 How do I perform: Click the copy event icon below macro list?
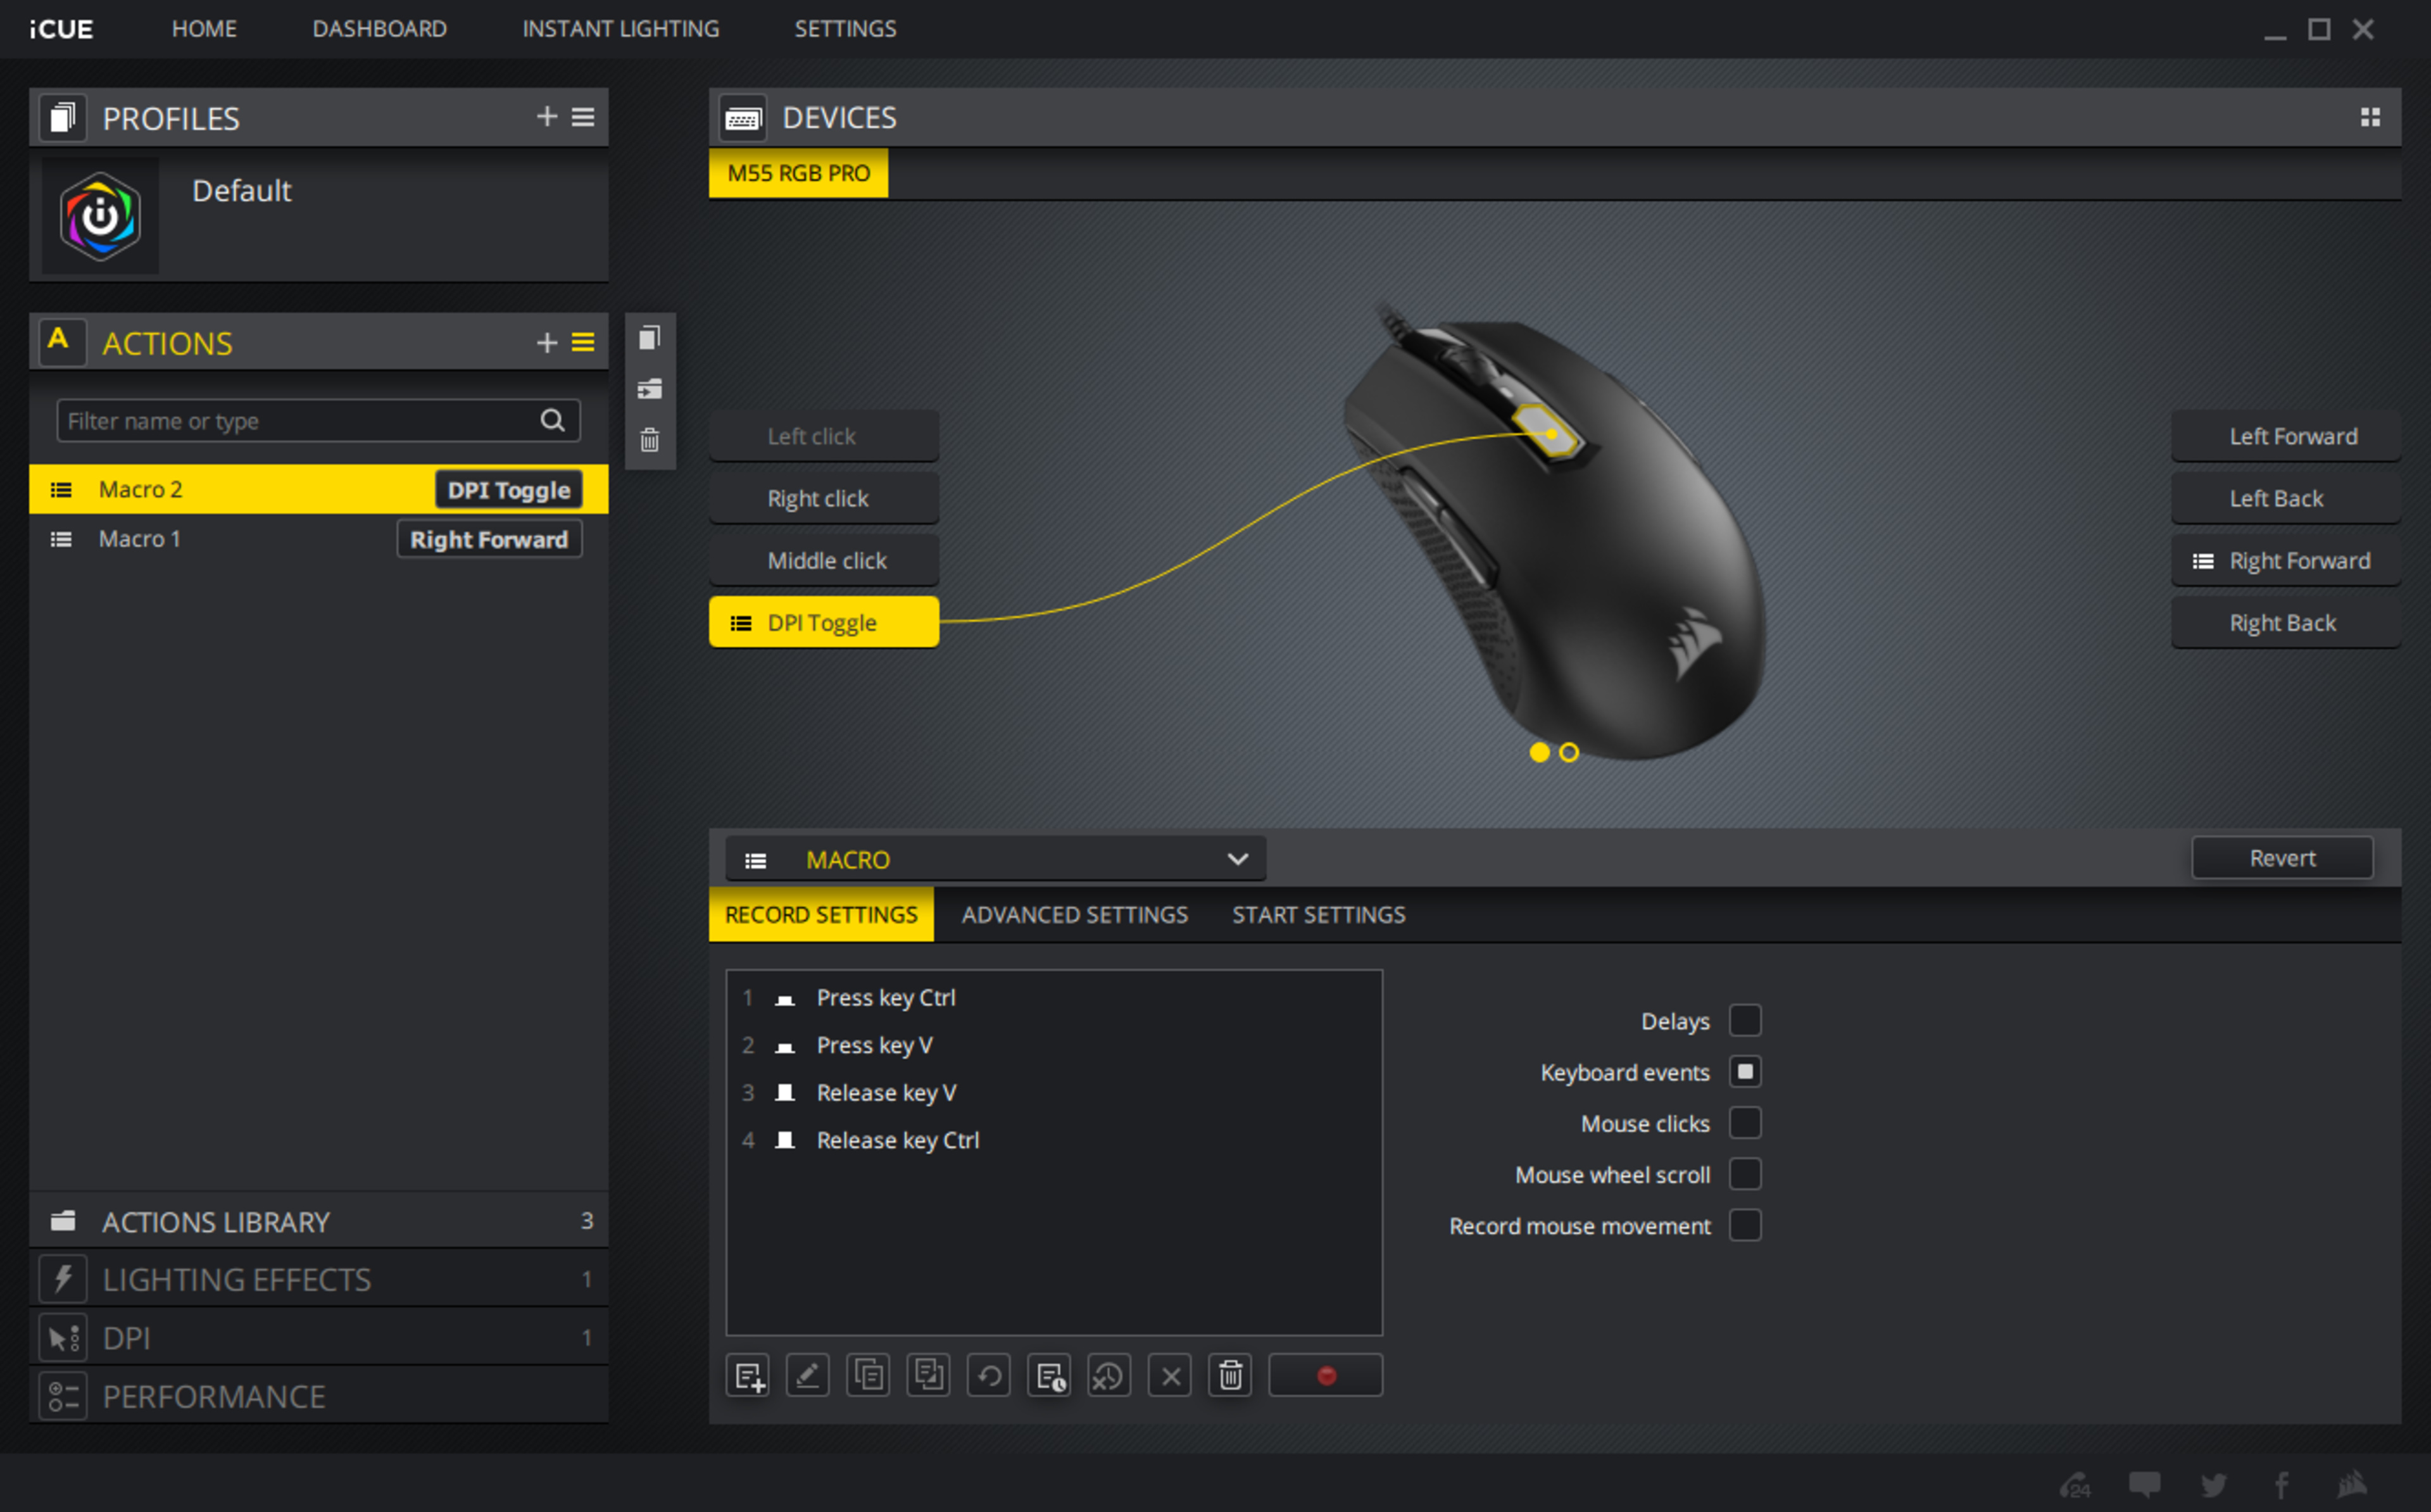[x=868, y=1376]
